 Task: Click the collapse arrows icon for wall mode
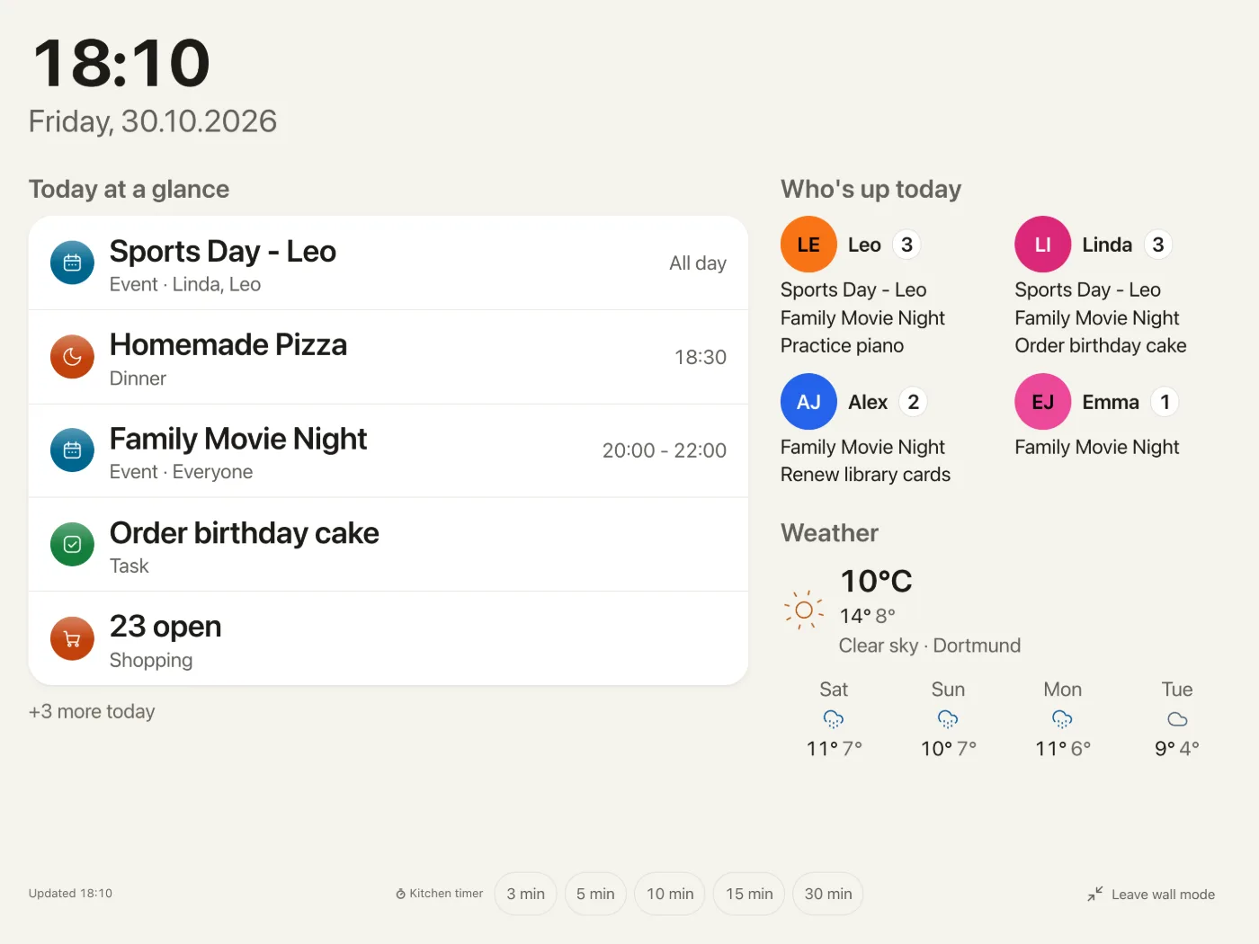tap(1094, 894)
